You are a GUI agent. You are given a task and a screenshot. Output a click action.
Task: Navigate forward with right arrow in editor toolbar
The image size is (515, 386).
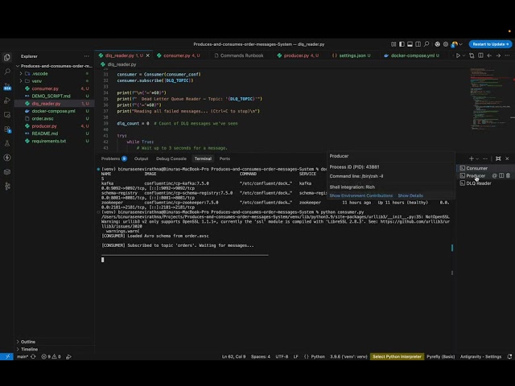pyautogui.click(x=498, y=55)
